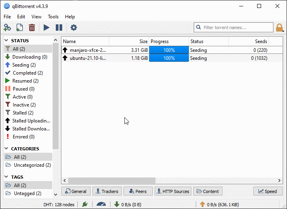Image resolution: width=287 pixels, height=209 pixels.
Task: Collapse the STATUS section
Action: pos(6,40)
